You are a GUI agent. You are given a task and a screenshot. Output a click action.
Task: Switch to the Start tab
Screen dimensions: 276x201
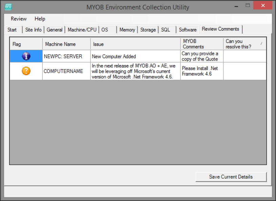tap(12, 30)
